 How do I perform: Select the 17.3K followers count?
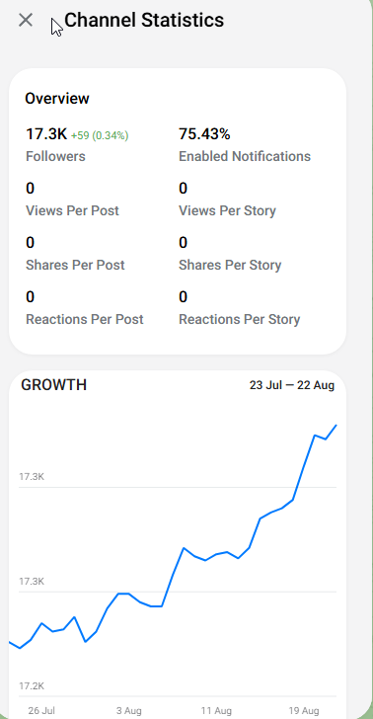coord(46,134)
